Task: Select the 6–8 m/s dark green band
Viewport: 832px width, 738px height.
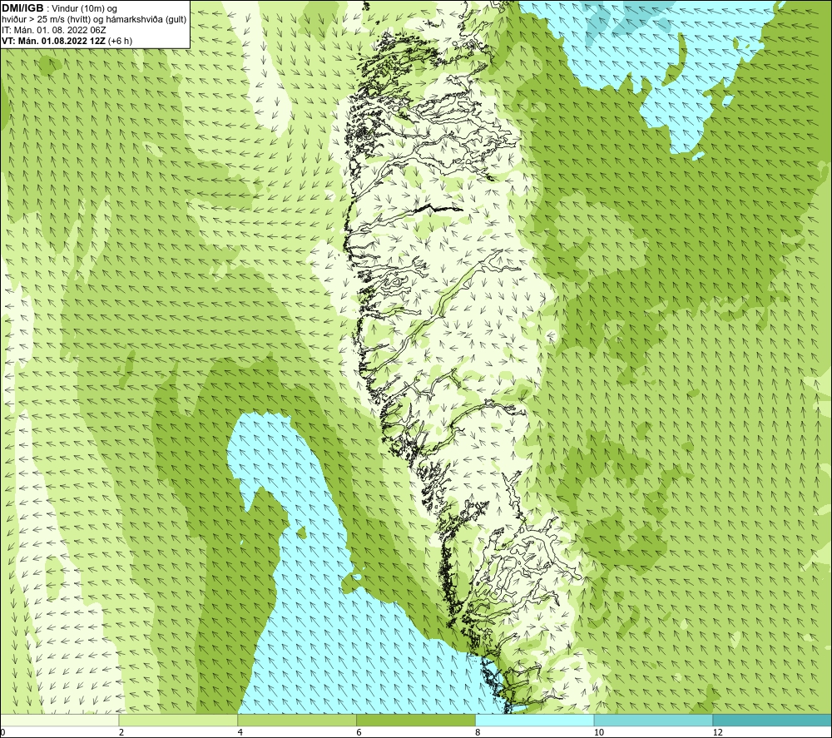Action: [x=416, y=720]
